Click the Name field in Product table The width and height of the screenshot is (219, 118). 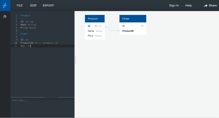[x=91, y=31]
